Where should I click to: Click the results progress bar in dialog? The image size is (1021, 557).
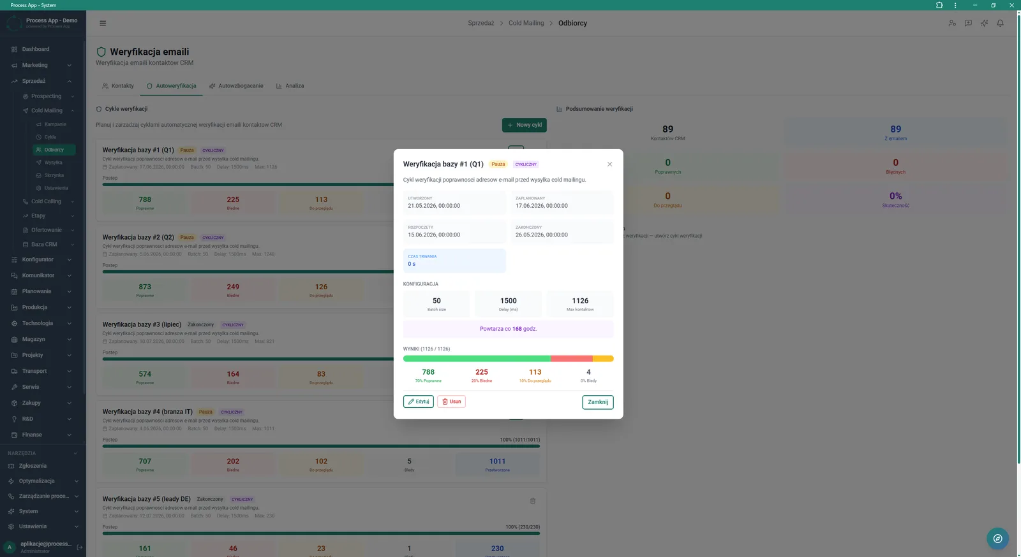(509, 359)
